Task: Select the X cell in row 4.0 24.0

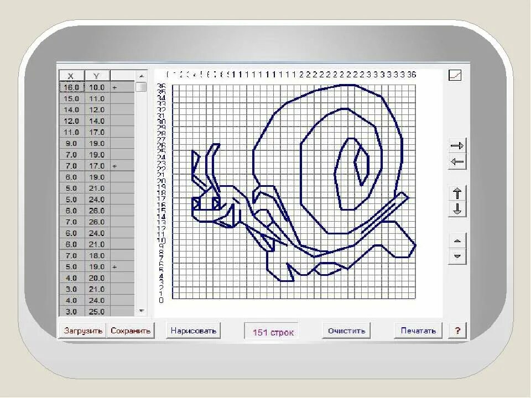Action: (x=72, y=300)
